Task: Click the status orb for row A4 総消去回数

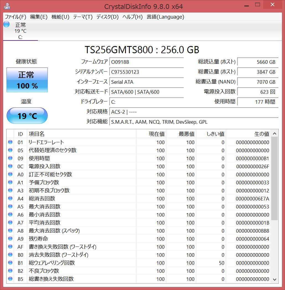Action: pos(10,198)
